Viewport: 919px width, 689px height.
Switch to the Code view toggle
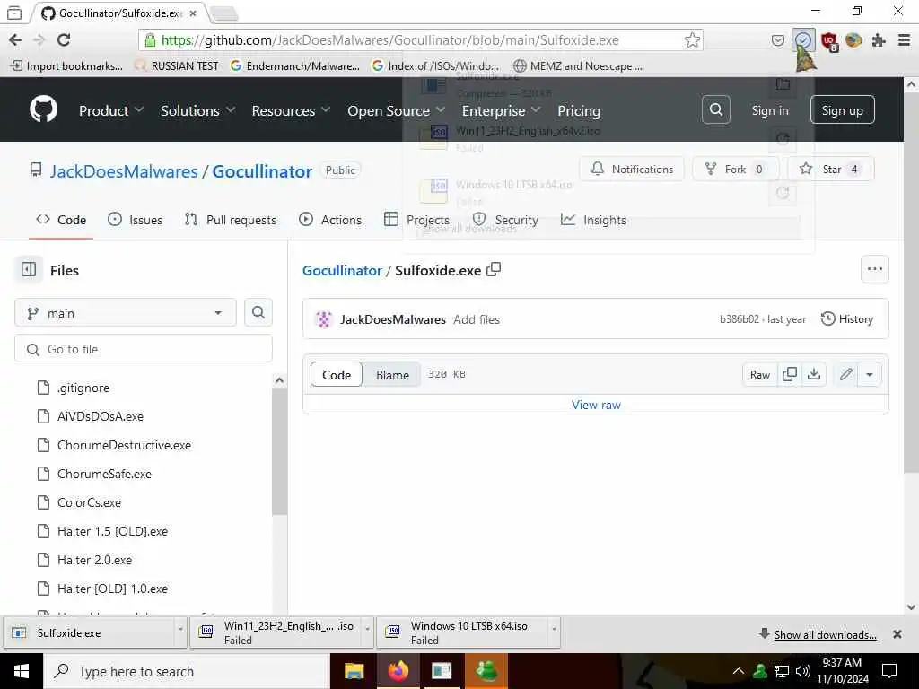click(x=337, y=374)
